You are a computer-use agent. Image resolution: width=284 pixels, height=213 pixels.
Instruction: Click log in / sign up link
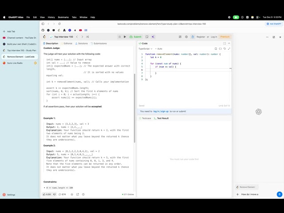click(161, 111)
